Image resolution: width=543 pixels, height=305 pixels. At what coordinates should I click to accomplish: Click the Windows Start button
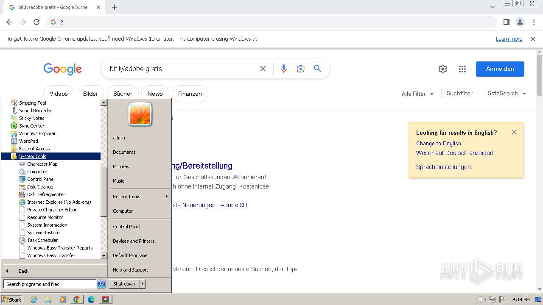click(x=12, y=299)
